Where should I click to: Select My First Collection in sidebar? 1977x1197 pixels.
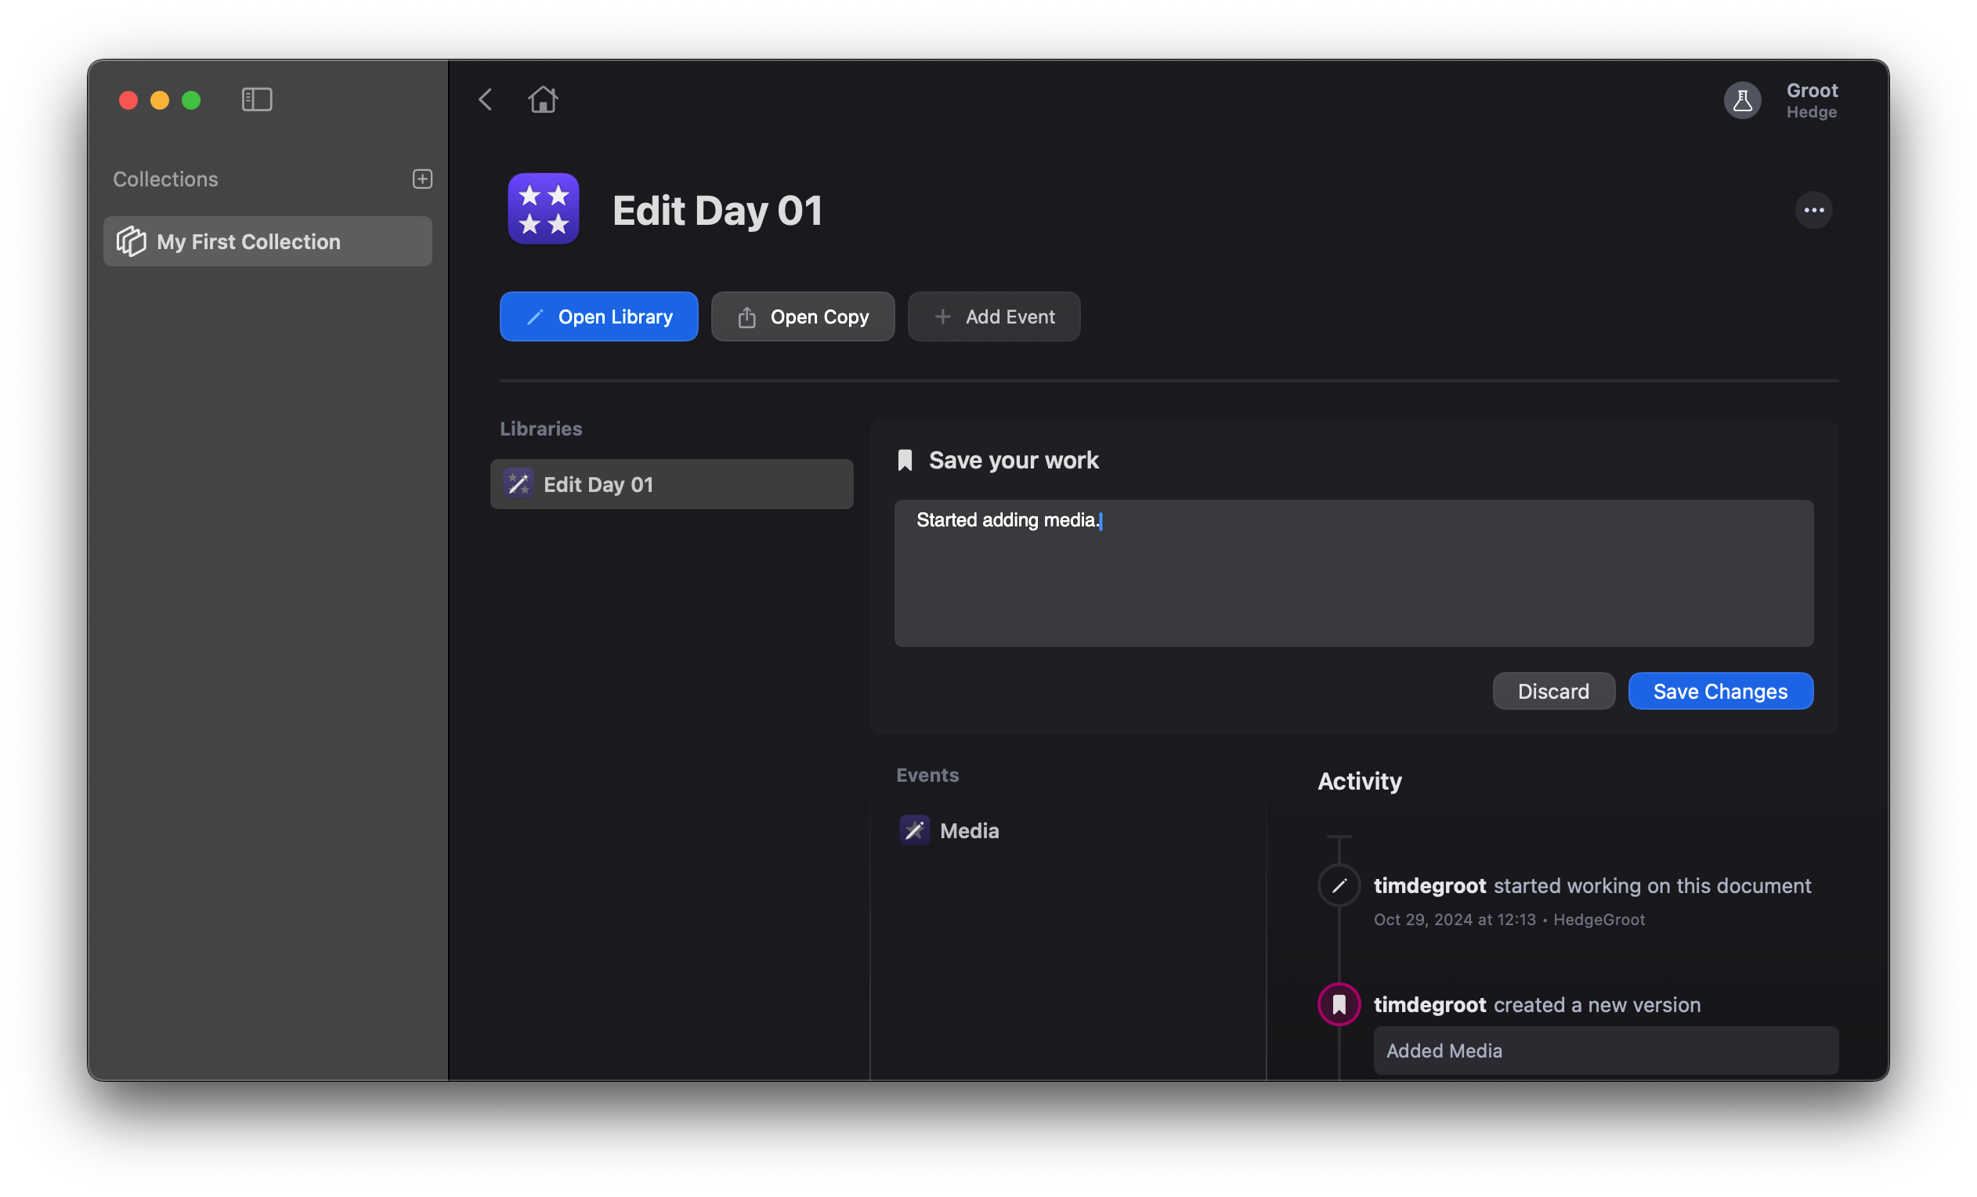(267, 241)
